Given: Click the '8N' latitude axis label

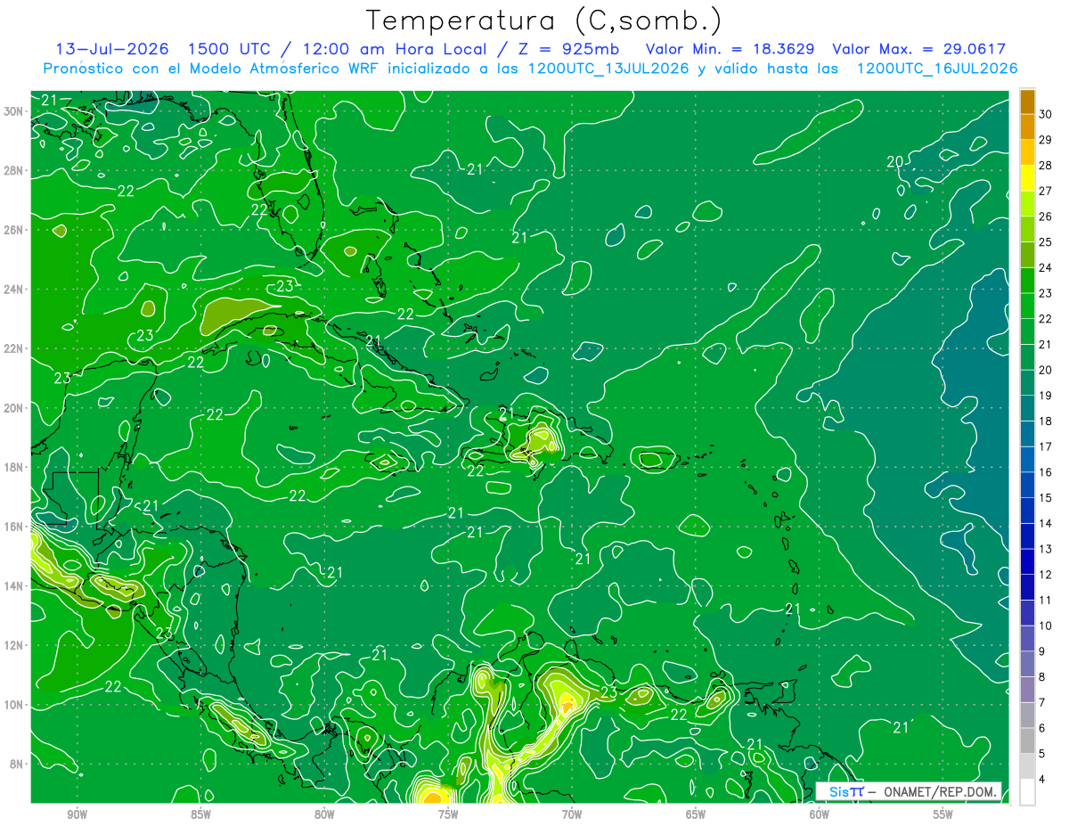Looking at the screenshot, I should 17,765.
